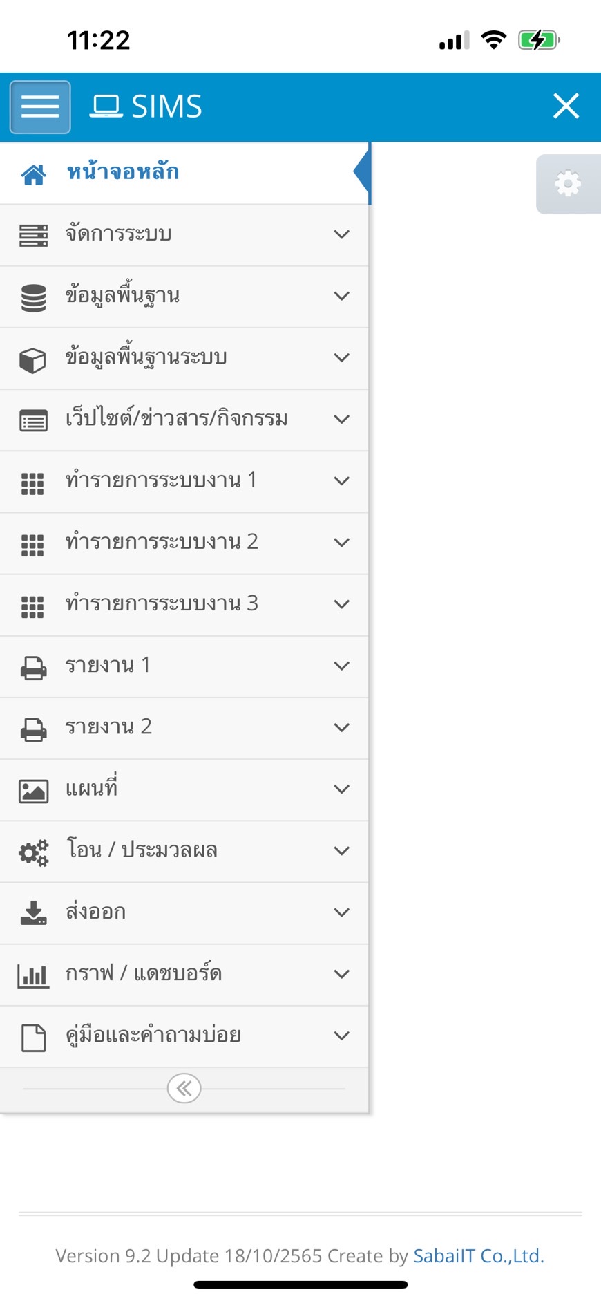
Task: Expand the คู่มือและคำถามบ่อย chevron
Action: (341, 1036)
